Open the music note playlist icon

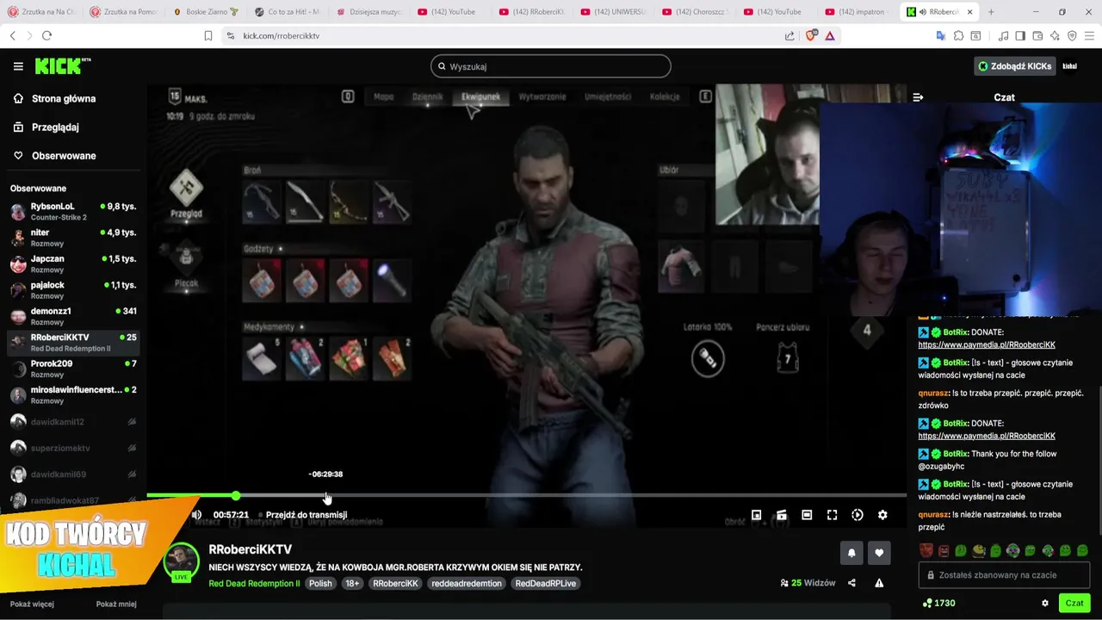pos(1003,35)
